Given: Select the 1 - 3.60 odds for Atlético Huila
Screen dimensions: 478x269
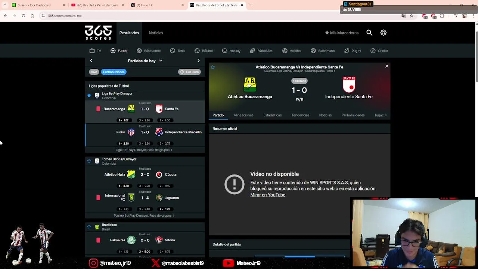Looking at the screenshot, I should (x=124, y=186).
